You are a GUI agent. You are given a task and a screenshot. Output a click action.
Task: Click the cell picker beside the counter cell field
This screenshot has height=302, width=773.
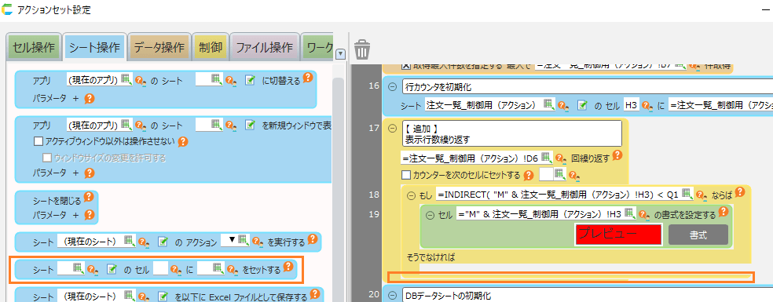[560, 173]
